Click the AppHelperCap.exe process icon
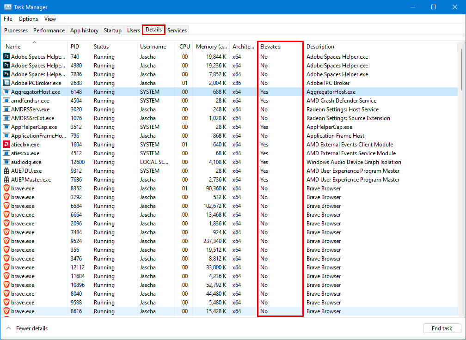Image resolution: width=466 pixels, height=340 pixels. click(x=6, y=127)
